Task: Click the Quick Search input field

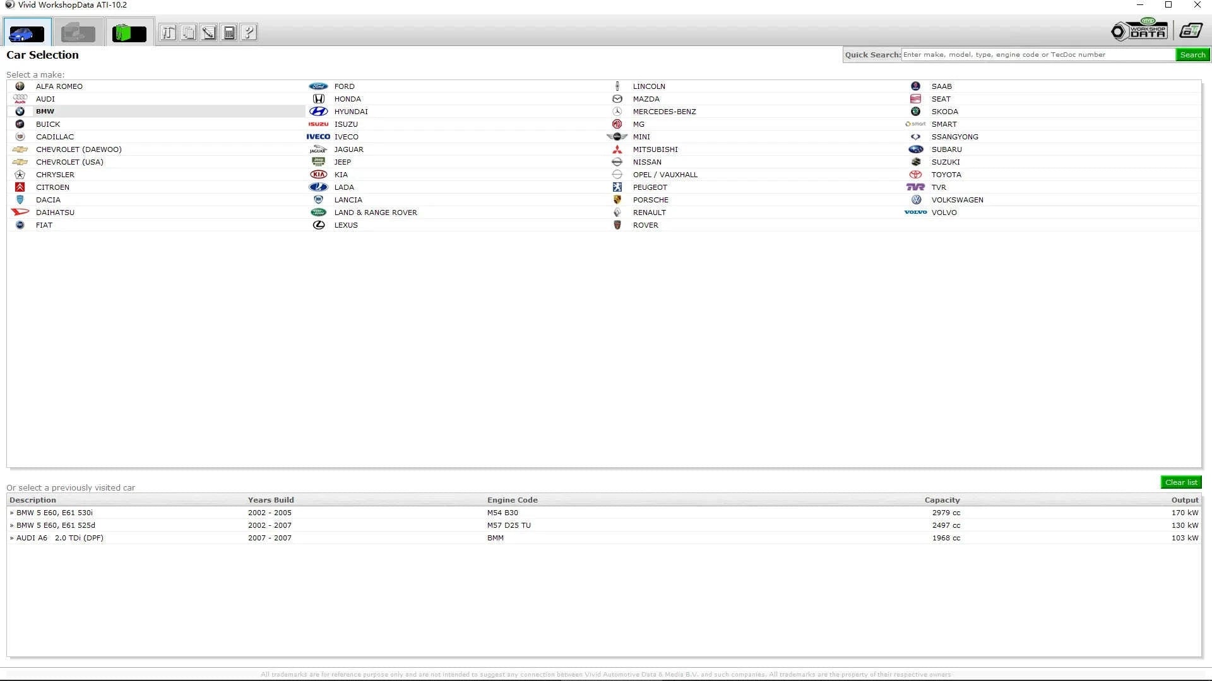Action: [1035, 54]
